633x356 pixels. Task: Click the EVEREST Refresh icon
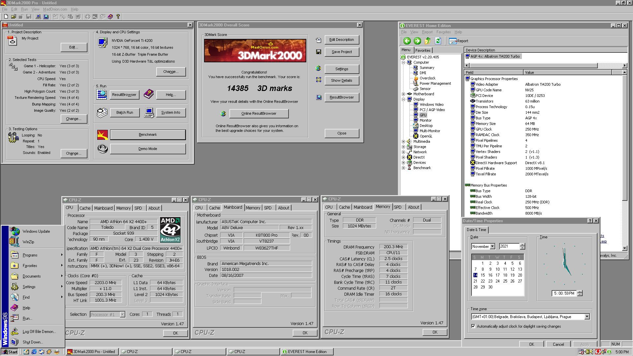point(438,41)
